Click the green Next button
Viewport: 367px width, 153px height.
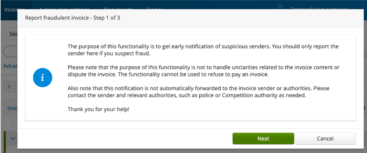click(x=263, y=139)
